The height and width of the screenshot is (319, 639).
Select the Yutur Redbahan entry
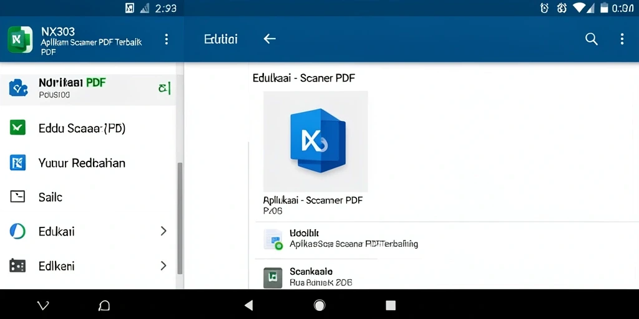(x=88, y=163)
